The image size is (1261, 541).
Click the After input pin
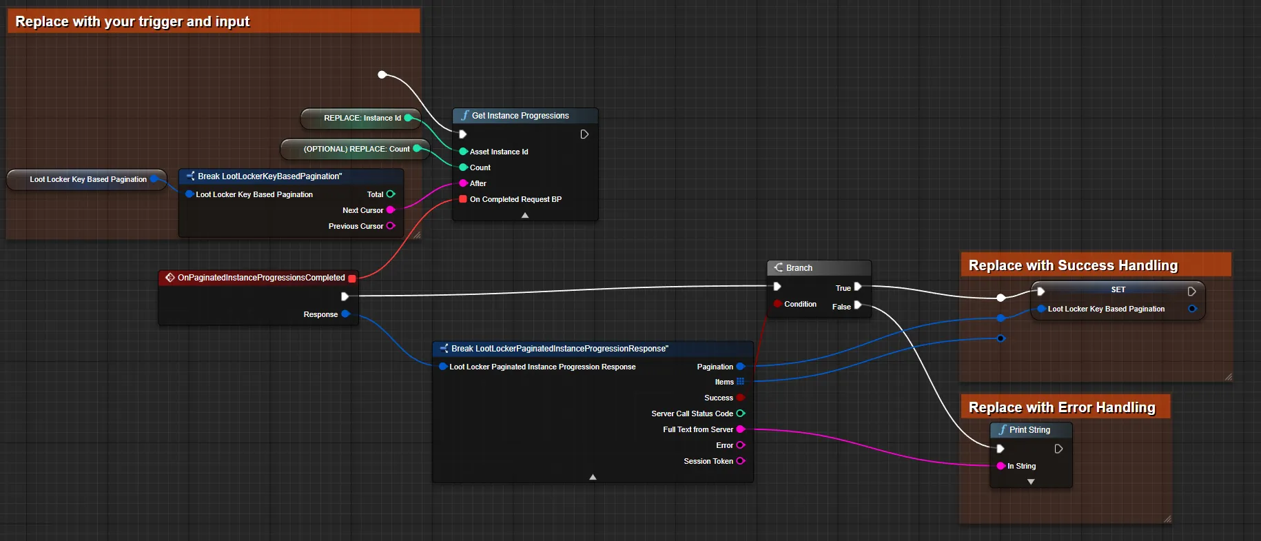click(x=463, y=183)
